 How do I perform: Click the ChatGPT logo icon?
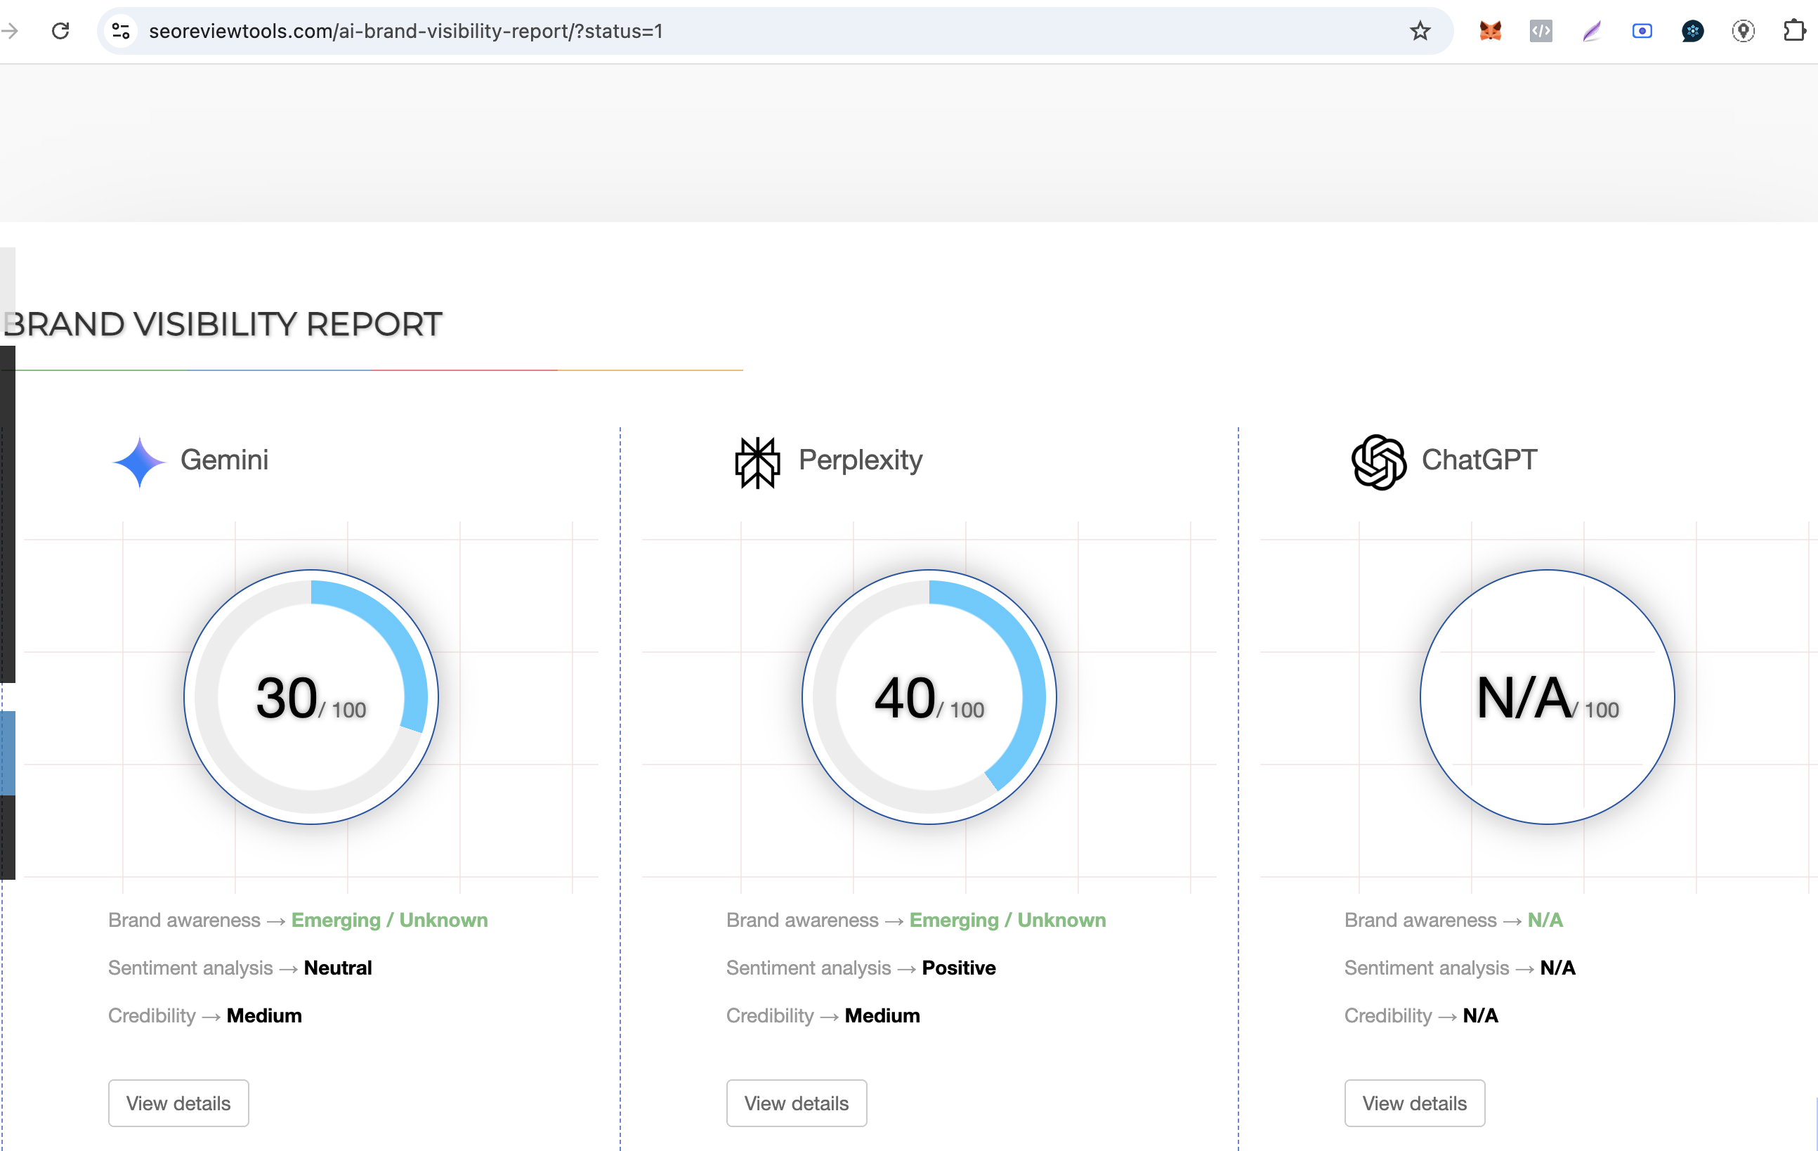coord(1378,462)
